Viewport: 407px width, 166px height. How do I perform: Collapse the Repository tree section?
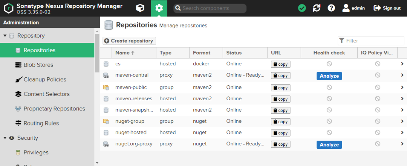tap(5, 36)
